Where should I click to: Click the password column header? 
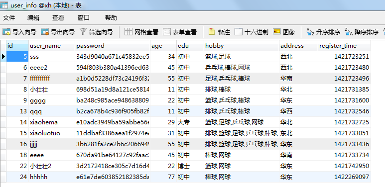(113, 46)
